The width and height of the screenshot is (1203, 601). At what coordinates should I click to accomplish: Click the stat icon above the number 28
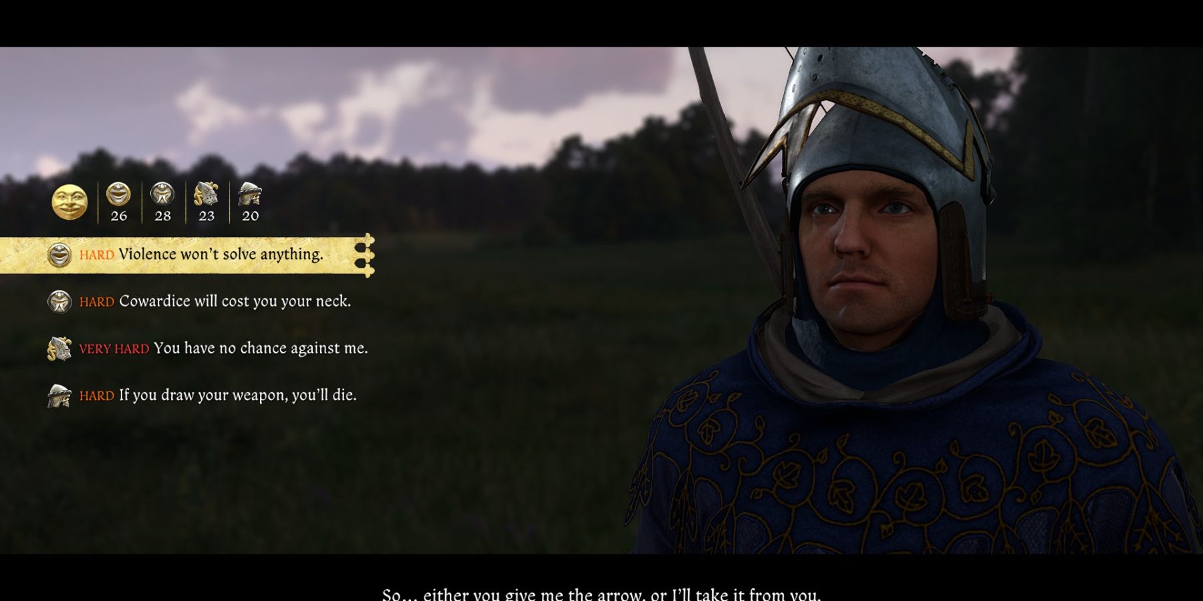[x=162, y=194]
